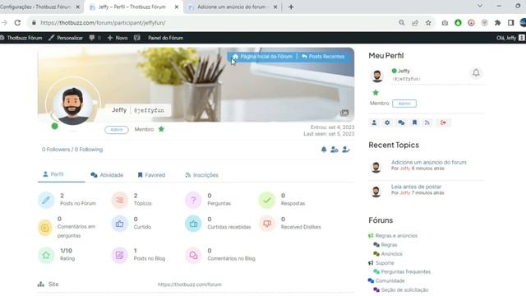
Task: Open account settings gear in sidebar
Action: point(387,123)
